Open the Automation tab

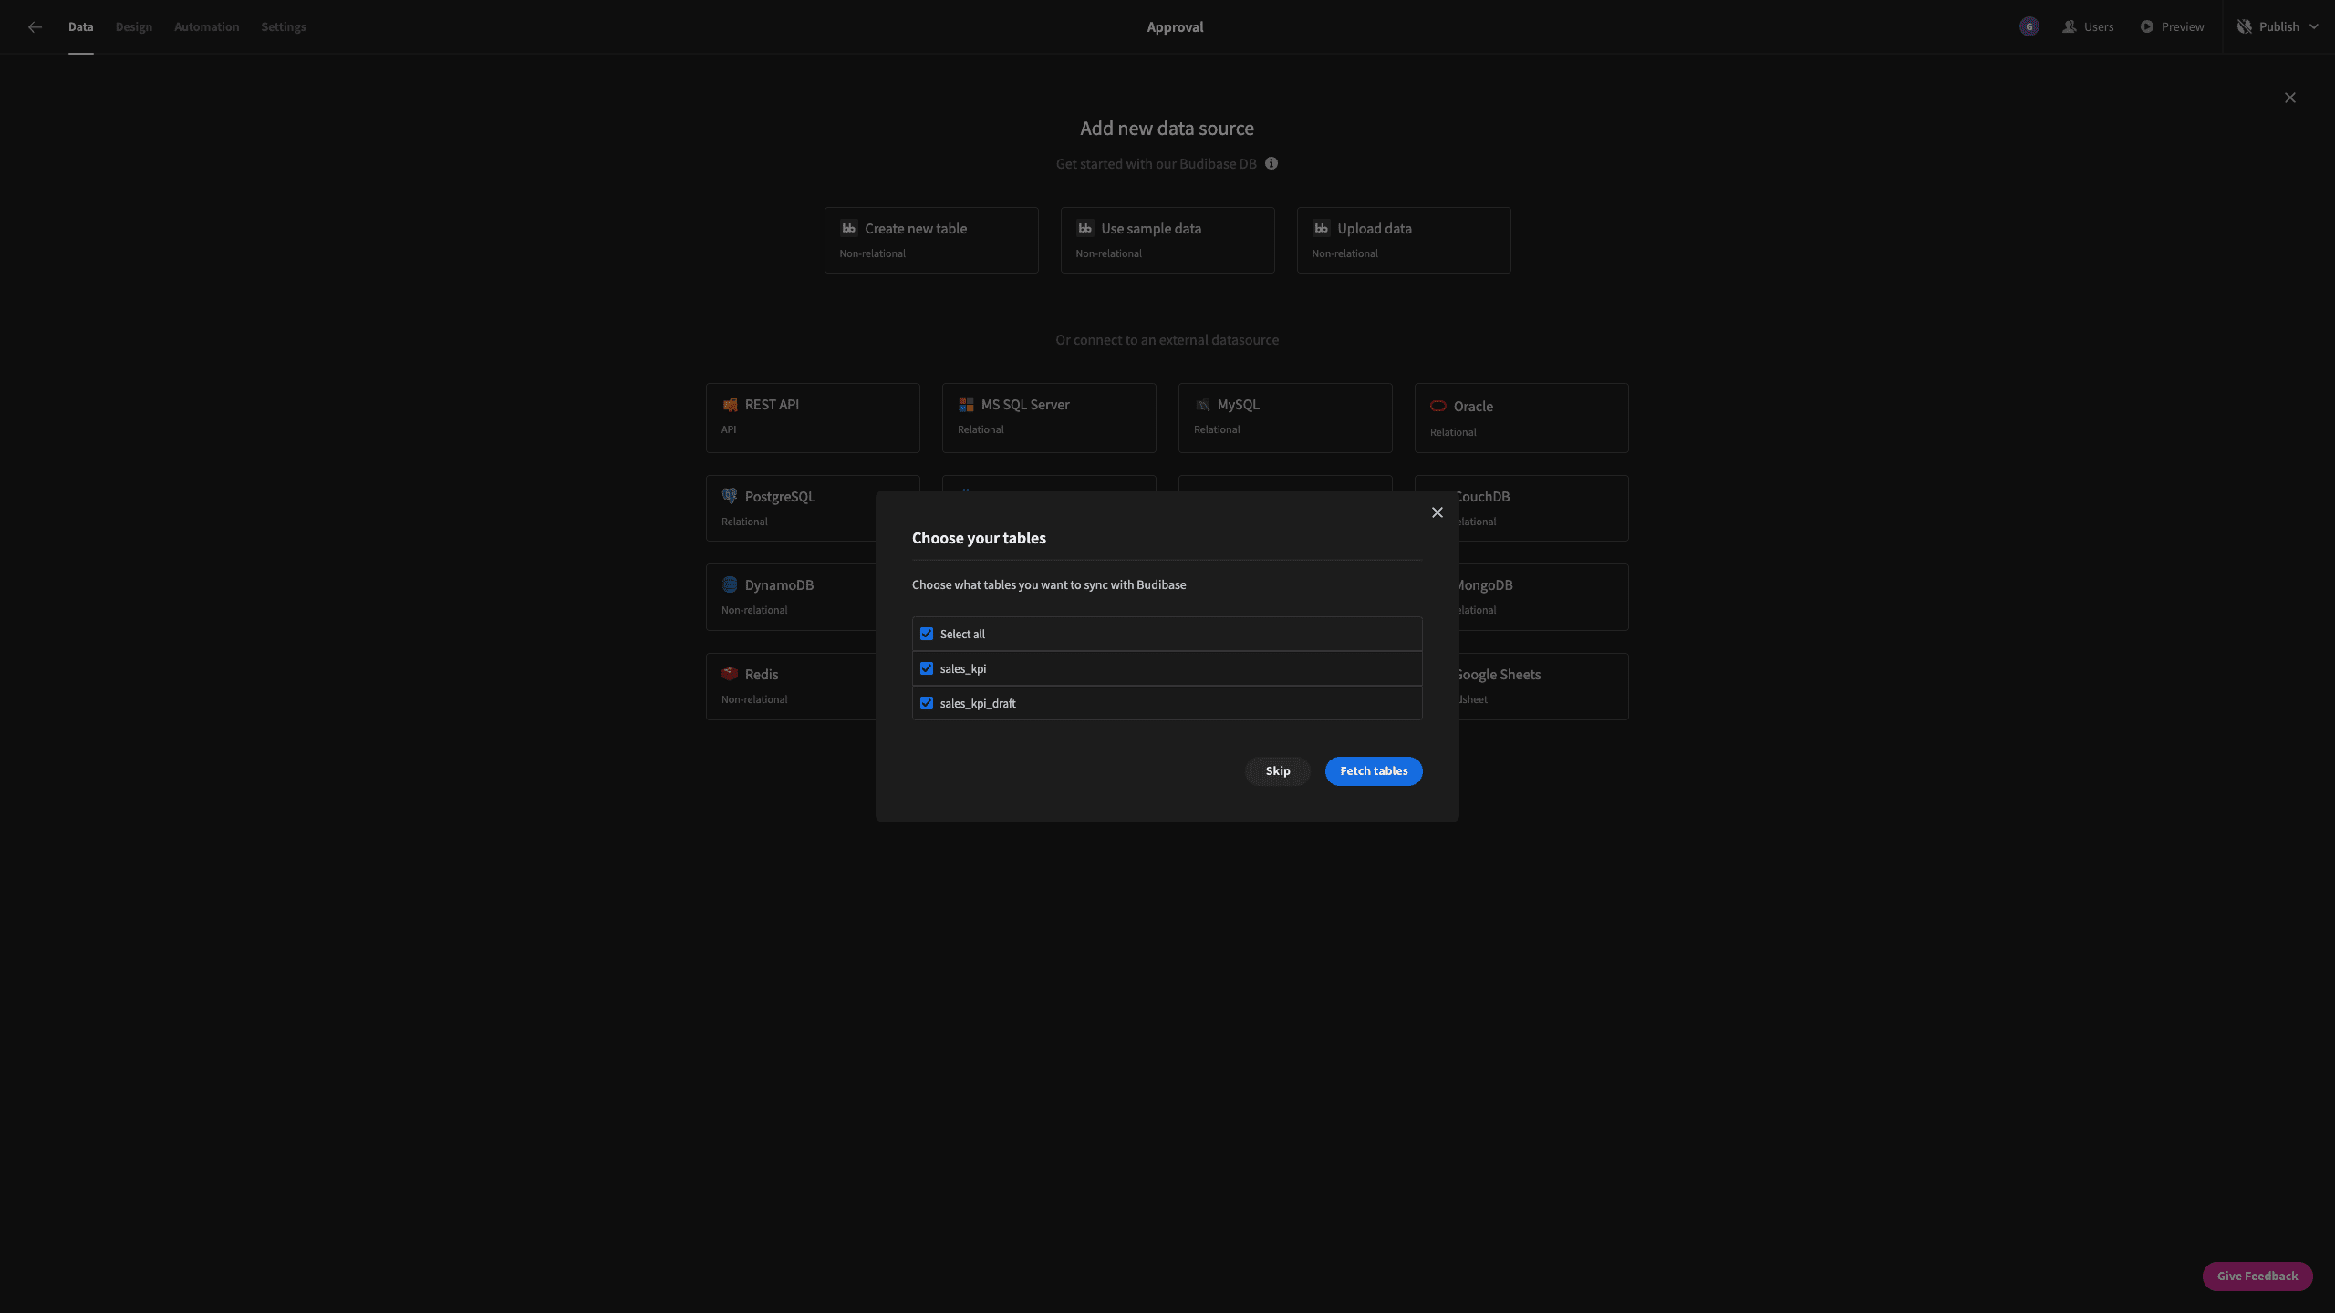coord(207,27)
